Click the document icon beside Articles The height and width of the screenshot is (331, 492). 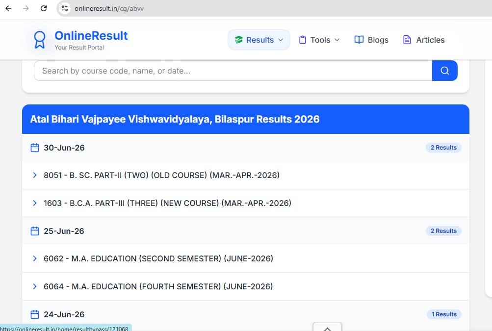pos(407,40)
